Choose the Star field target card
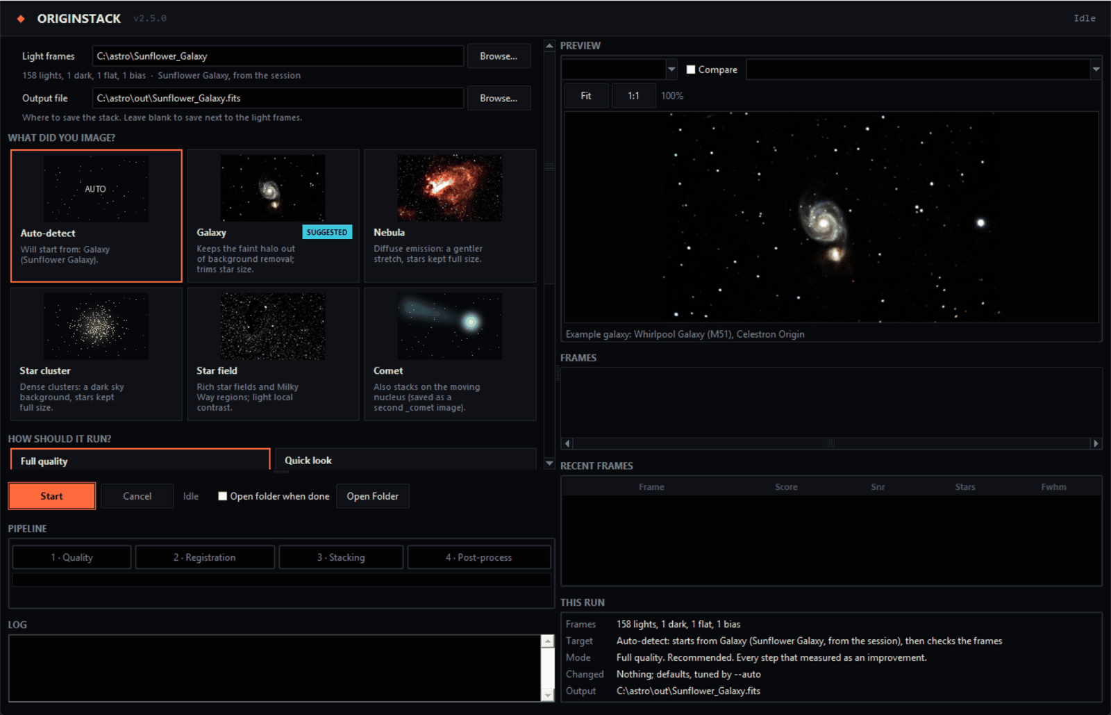This screenshot has height=715, width=1111. click(273, 354)
